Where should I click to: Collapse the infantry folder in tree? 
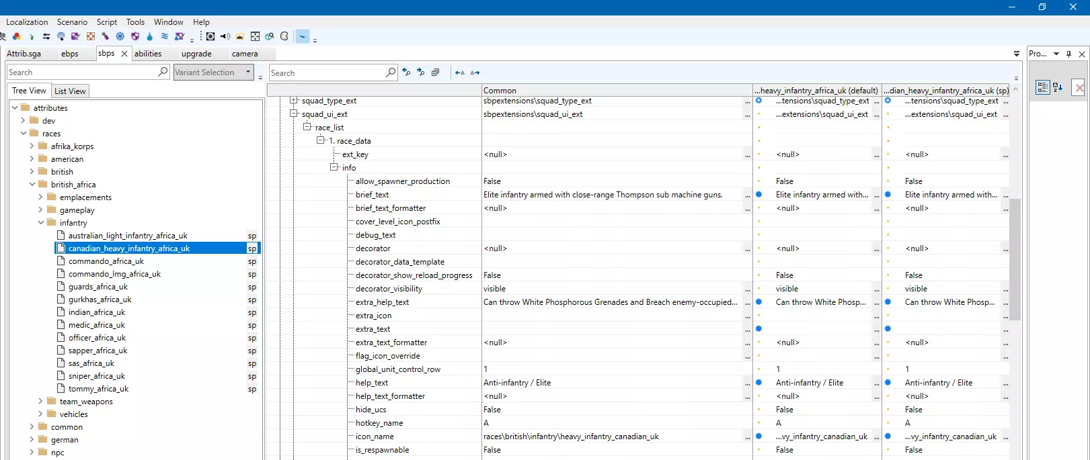pos(41,223)
